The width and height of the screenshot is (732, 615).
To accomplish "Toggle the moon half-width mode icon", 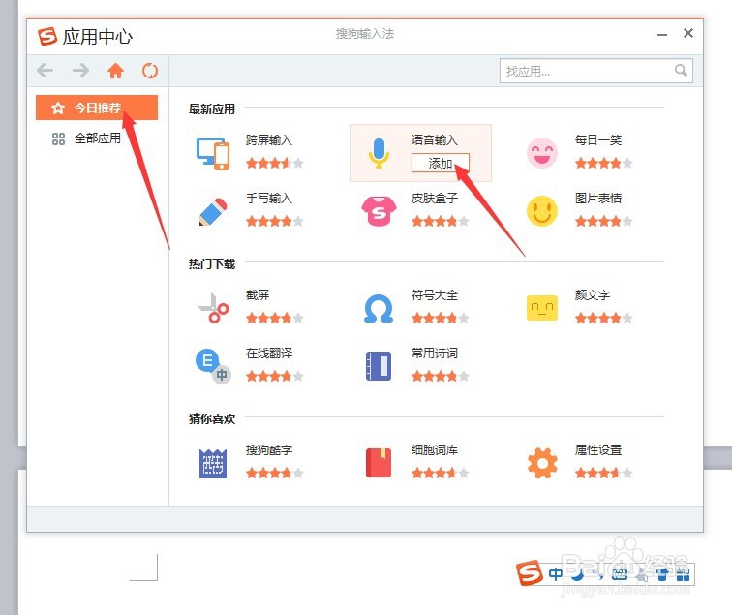I will point(578,574).
